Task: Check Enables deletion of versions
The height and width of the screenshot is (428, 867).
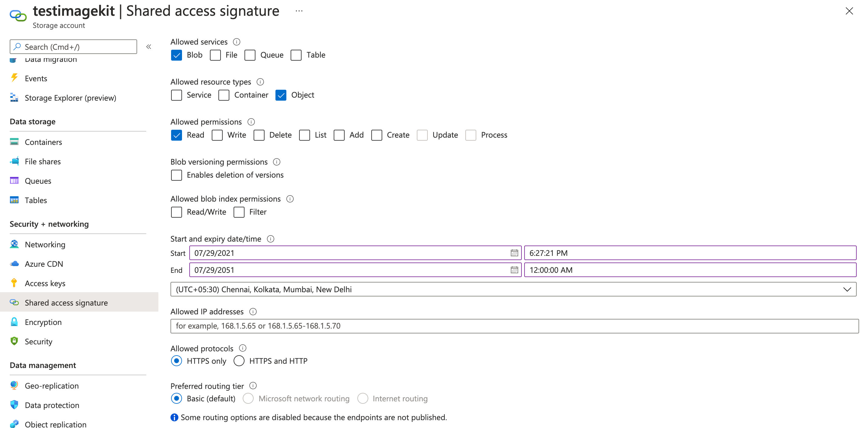Action: pyautogui.click(x=176, y=175)
